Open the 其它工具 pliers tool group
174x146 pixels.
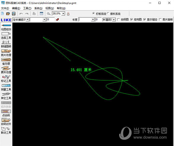[x=6, y=96]
